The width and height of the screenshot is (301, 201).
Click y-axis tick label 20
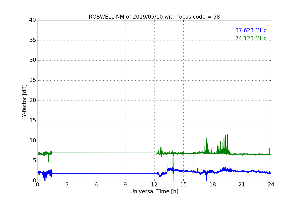(x=33, y=100)
